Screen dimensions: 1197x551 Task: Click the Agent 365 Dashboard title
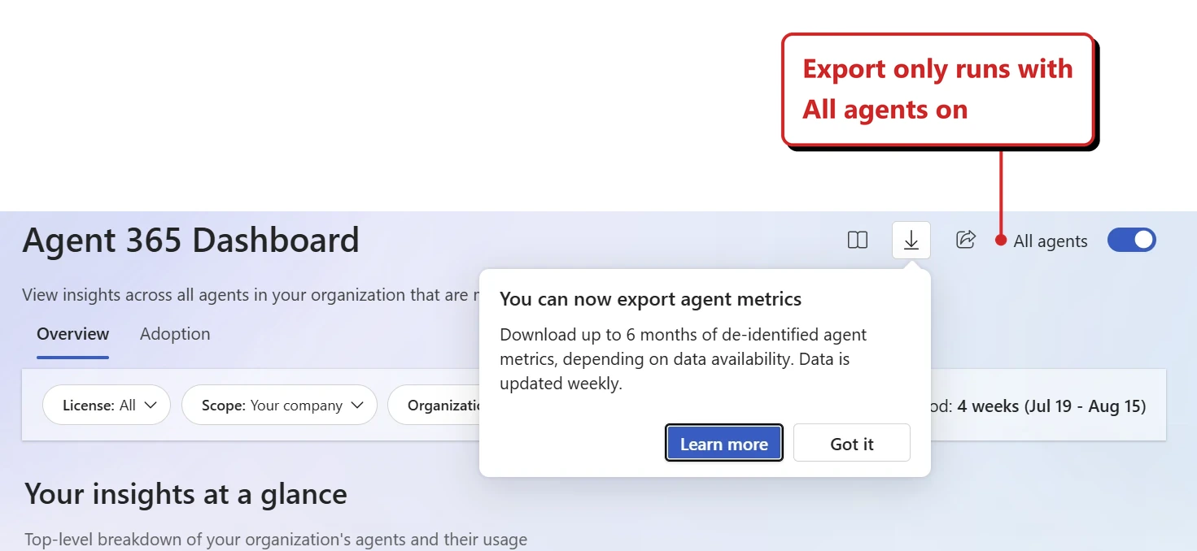191,240
